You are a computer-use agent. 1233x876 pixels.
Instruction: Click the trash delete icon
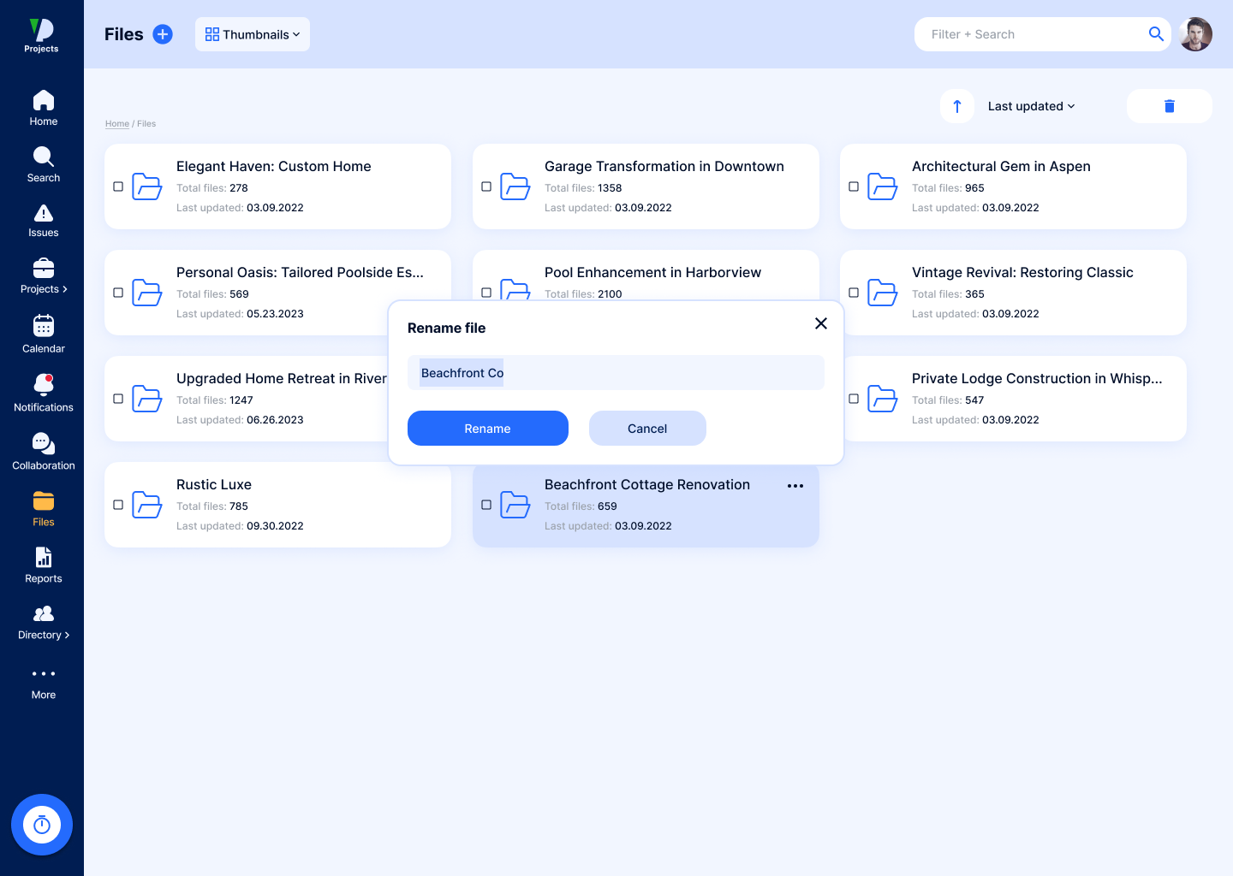[1169, 106]
